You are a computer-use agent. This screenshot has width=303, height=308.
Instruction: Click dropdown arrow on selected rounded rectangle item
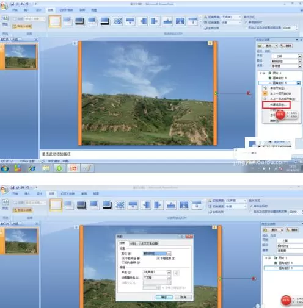(298, 83)
